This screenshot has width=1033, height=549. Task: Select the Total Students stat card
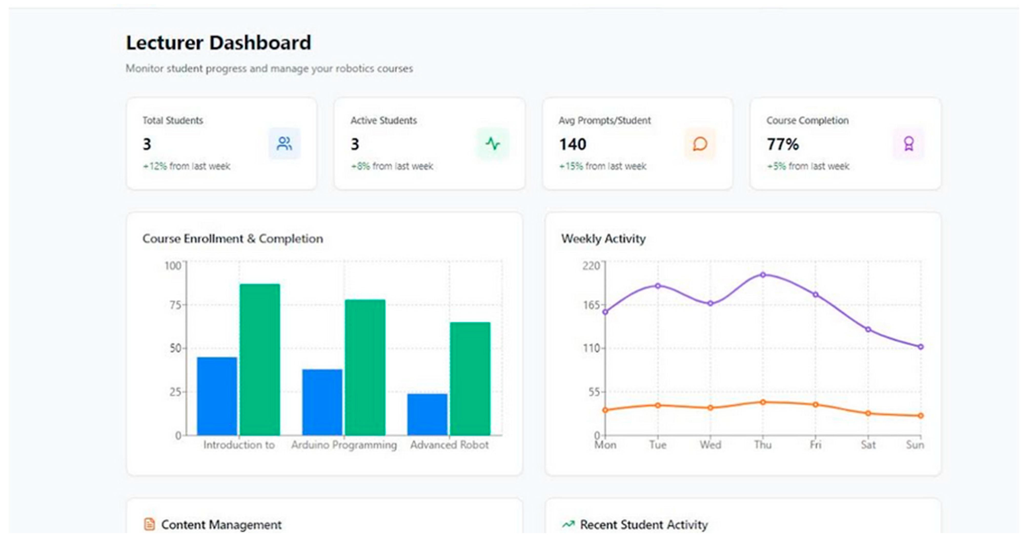(221, 143)
